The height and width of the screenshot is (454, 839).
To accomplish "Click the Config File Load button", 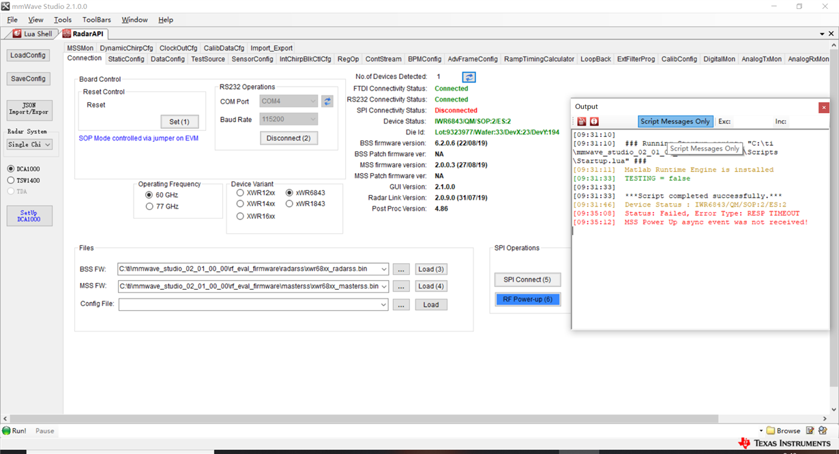I will pyautogui.click(x=431, y=305).
